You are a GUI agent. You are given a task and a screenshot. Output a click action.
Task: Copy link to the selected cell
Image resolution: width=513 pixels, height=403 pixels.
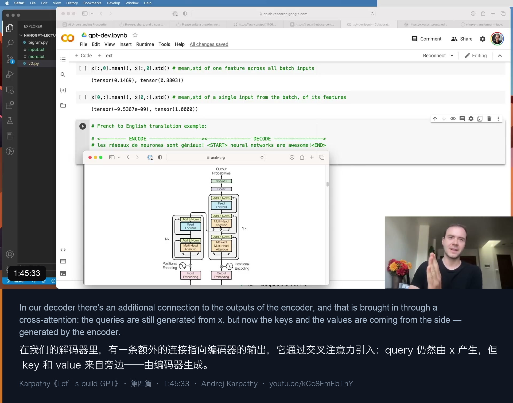click(x=453, y=119)
